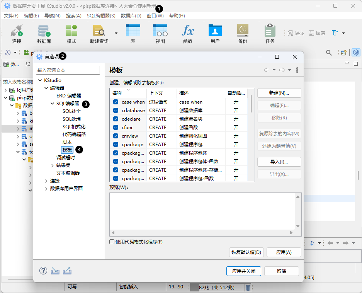Click the help question mark icon
Screen dimensions: 362x293
43,271
